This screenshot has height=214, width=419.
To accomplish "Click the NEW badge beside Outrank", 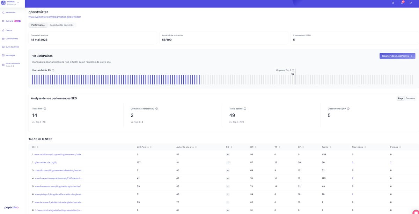I will tap(17, 21).
